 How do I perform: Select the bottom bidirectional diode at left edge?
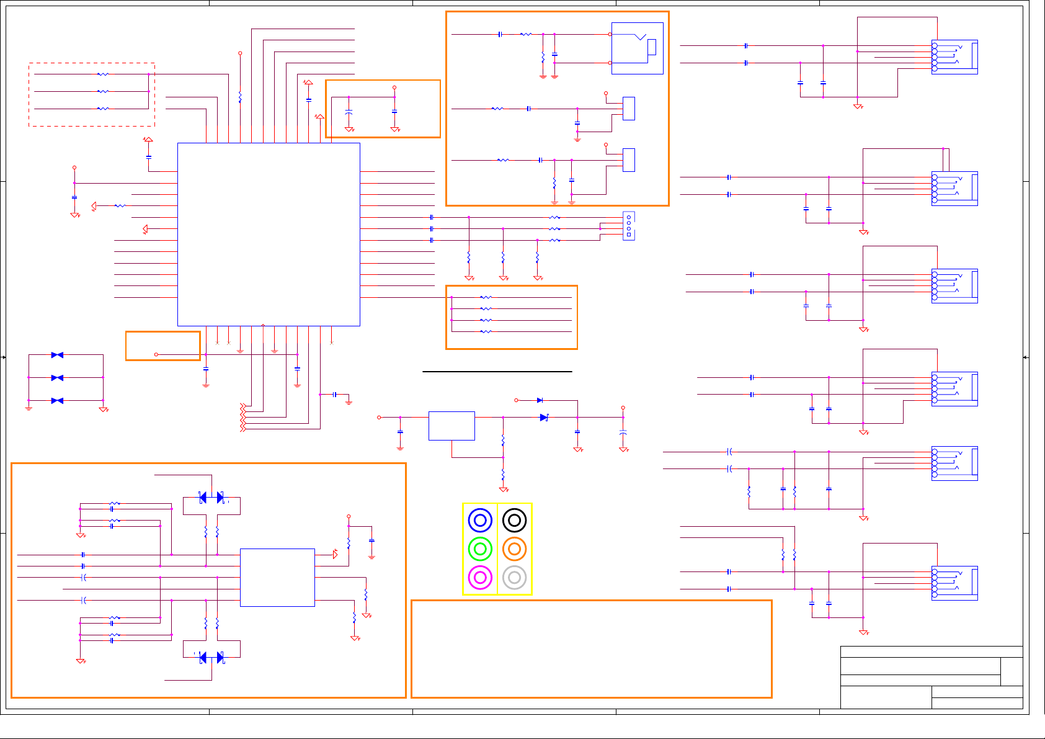pos(57,401)
